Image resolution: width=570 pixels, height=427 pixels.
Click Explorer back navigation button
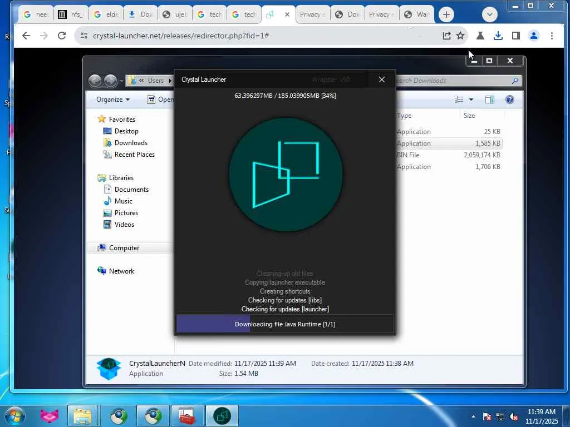coord(95,81)
